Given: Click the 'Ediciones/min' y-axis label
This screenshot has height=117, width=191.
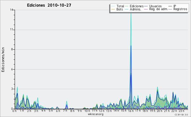Looking at the screenshot, I should pos(3,59).
